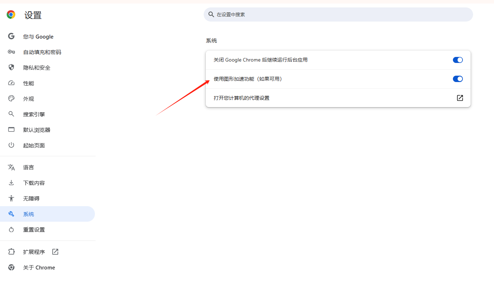Open 关于 Chrome page

coord(47,267)
